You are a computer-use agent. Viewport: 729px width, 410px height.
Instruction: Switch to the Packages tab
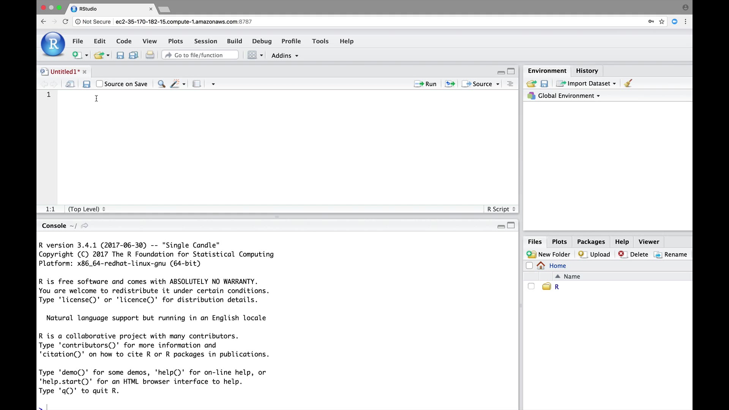tap(591, 242)
